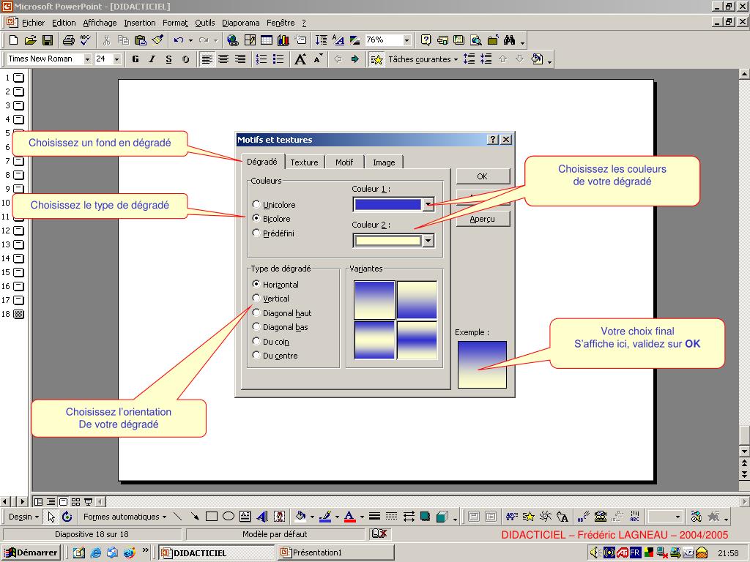
Task: Switch to the Image tab
Action: [384, 162]
